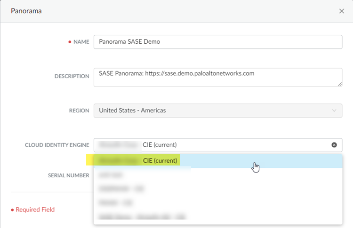Close the Panorama dialog
The image size is (353, 228).
click(x=342, y=11)
